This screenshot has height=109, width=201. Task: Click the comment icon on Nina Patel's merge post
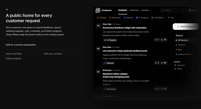(156, 63)
